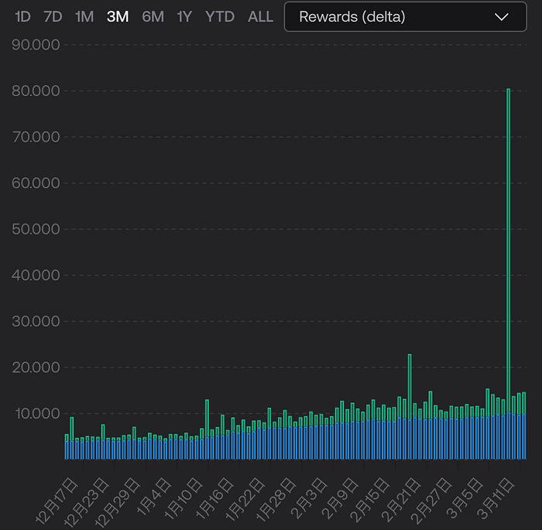This screenshot has width=542, height=530.
Task: Open the Rewards (delta) dropdown
Action: [405, 16]
